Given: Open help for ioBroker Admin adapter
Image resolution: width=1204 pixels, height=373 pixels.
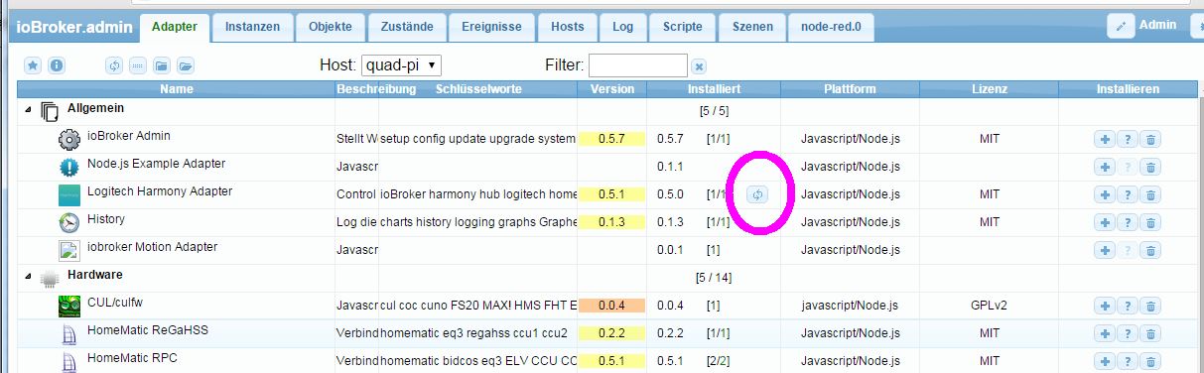Looking at the screenshot, I should 1127,139.
